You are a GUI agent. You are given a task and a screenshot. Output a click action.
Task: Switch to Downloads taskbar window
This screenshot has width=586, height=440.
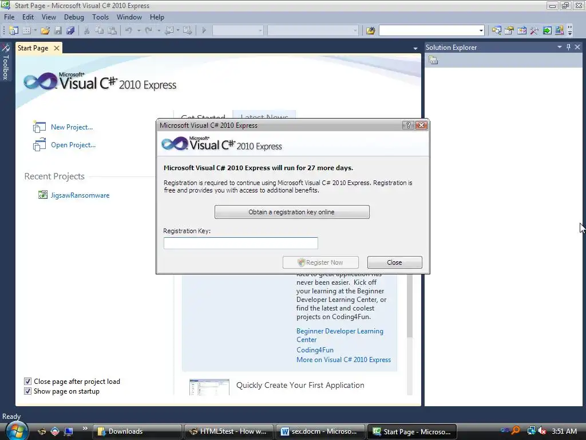click(x=137, y=431)
